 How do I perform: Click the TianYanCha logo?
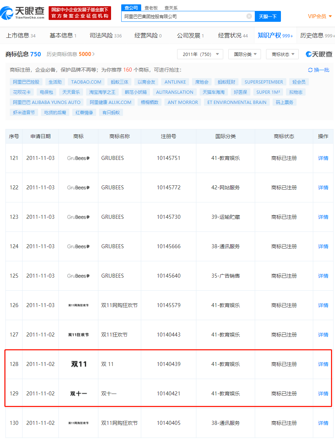pyautogui.click(x=23, y=13)
